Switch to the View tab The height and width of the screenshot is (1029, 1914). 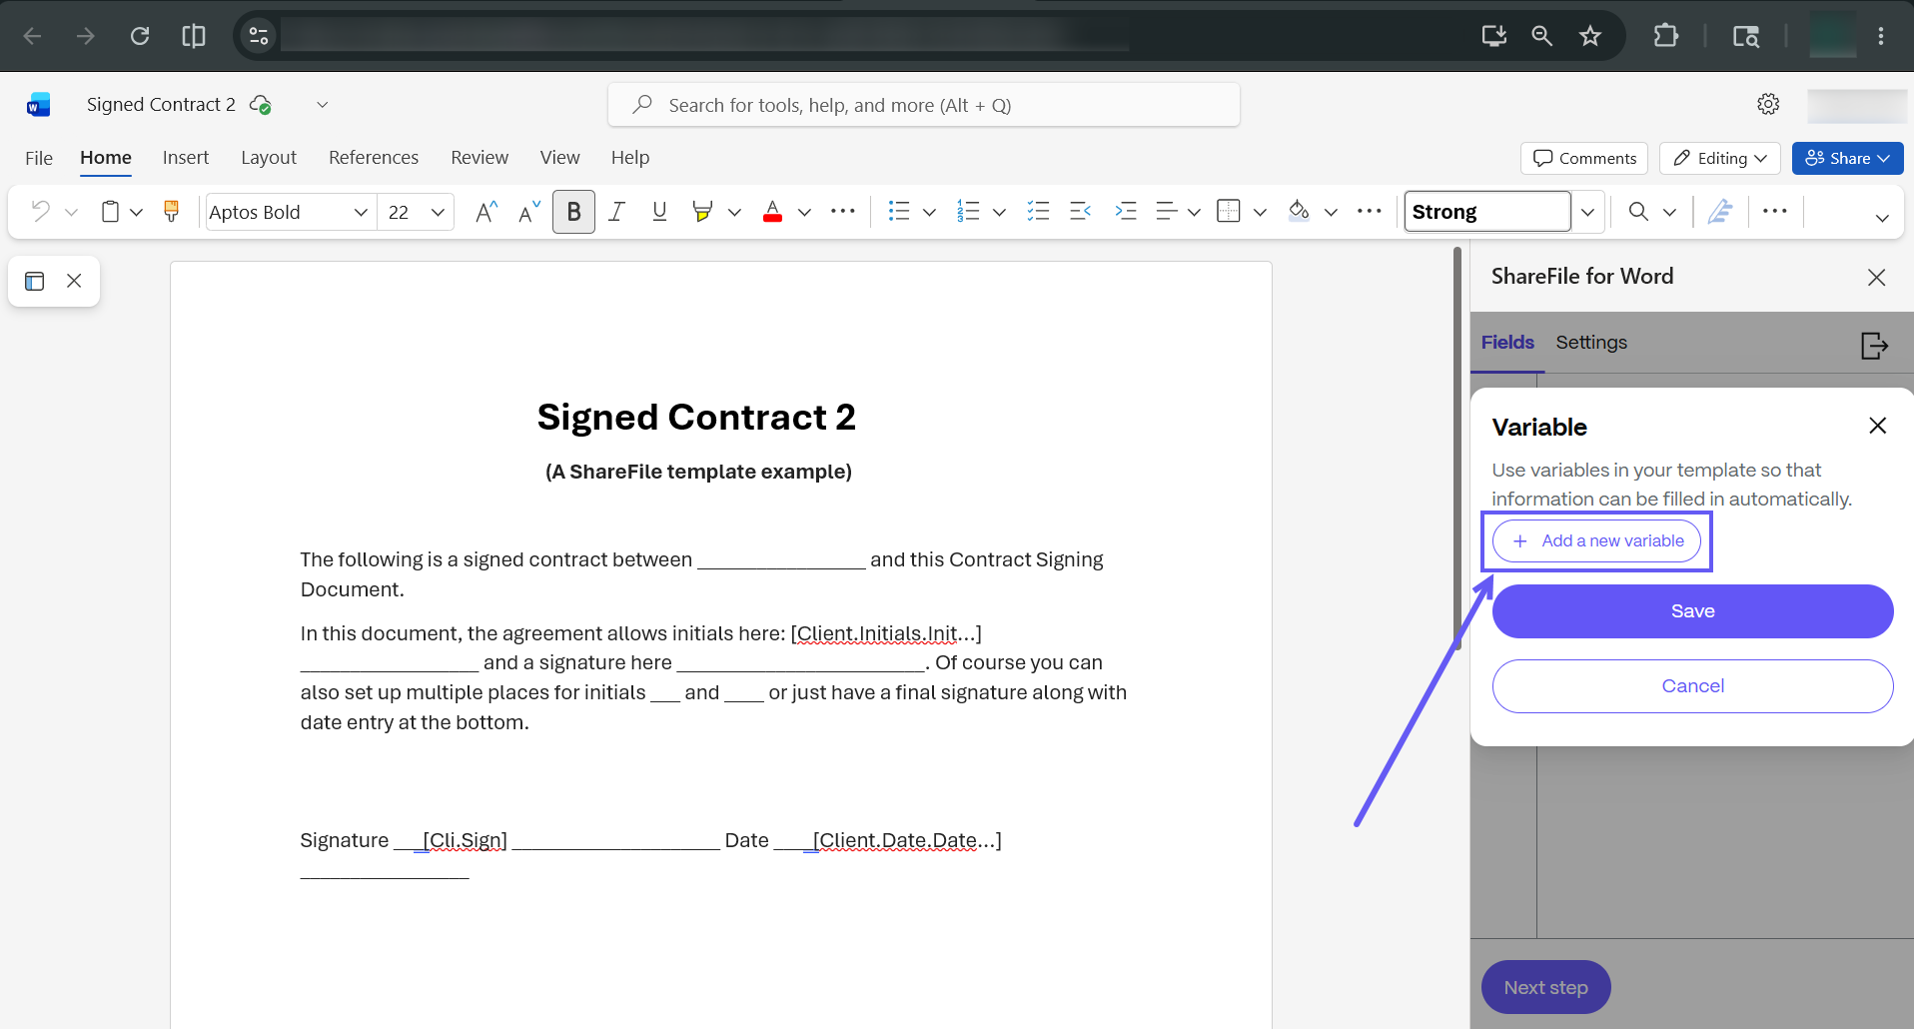[559, 158]
